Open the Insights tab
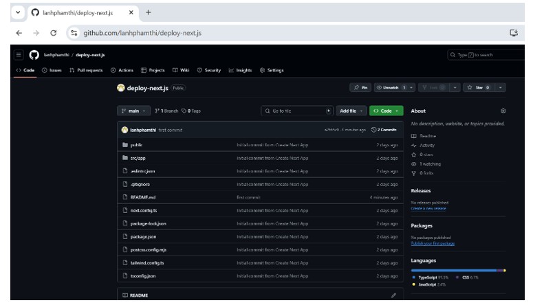 pyautogui.click(x=240, y=70)
